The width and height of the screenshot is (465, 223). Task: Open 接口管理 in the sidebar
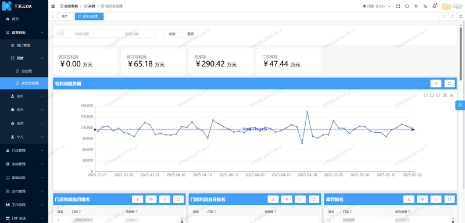click(x=24, y=45)
